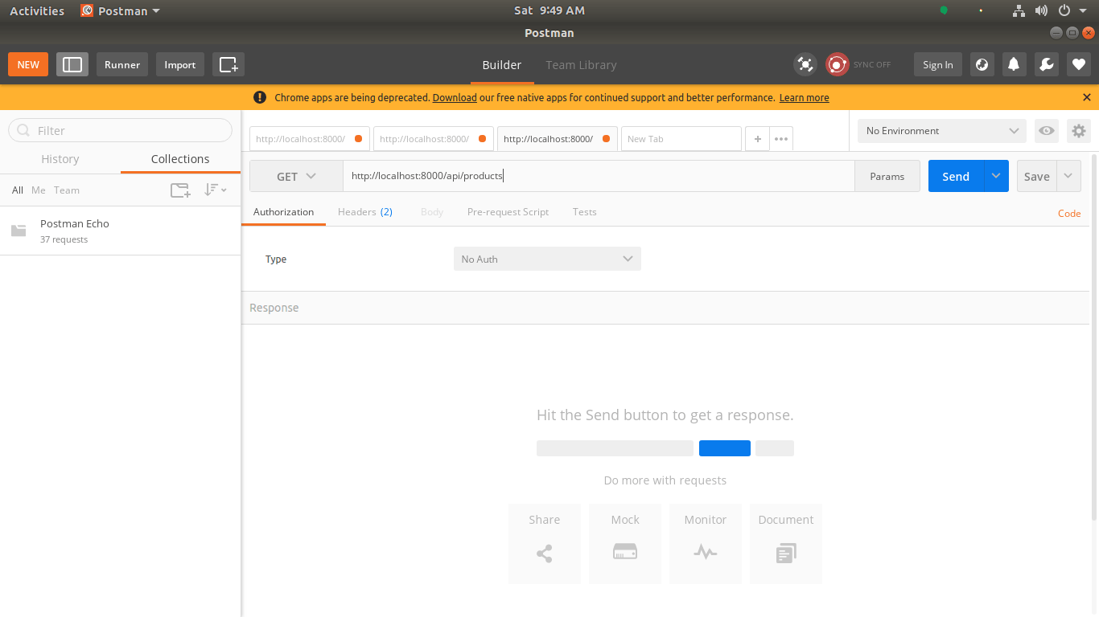Open the interceptor satellite icon

coord(805,65)
